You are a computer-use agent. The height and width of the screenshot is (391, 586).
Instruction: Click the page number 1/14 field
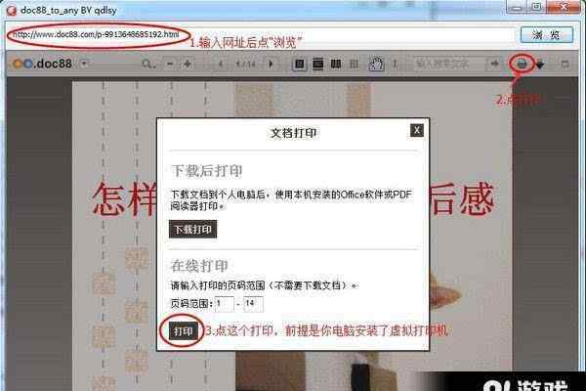246,65
